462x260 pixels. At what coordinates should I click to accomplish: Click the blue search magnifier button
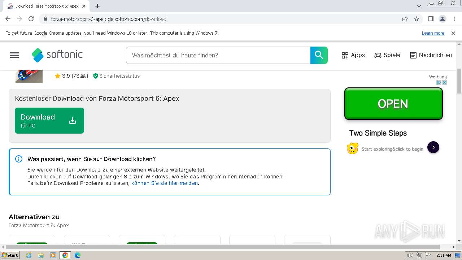pos(319,55)
